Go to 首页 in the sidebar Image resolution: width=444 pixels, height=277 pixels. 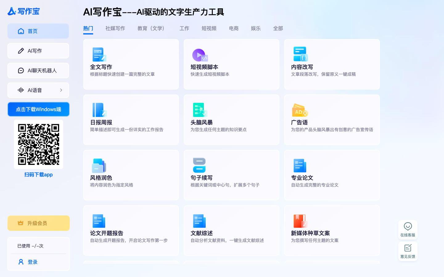38,31
